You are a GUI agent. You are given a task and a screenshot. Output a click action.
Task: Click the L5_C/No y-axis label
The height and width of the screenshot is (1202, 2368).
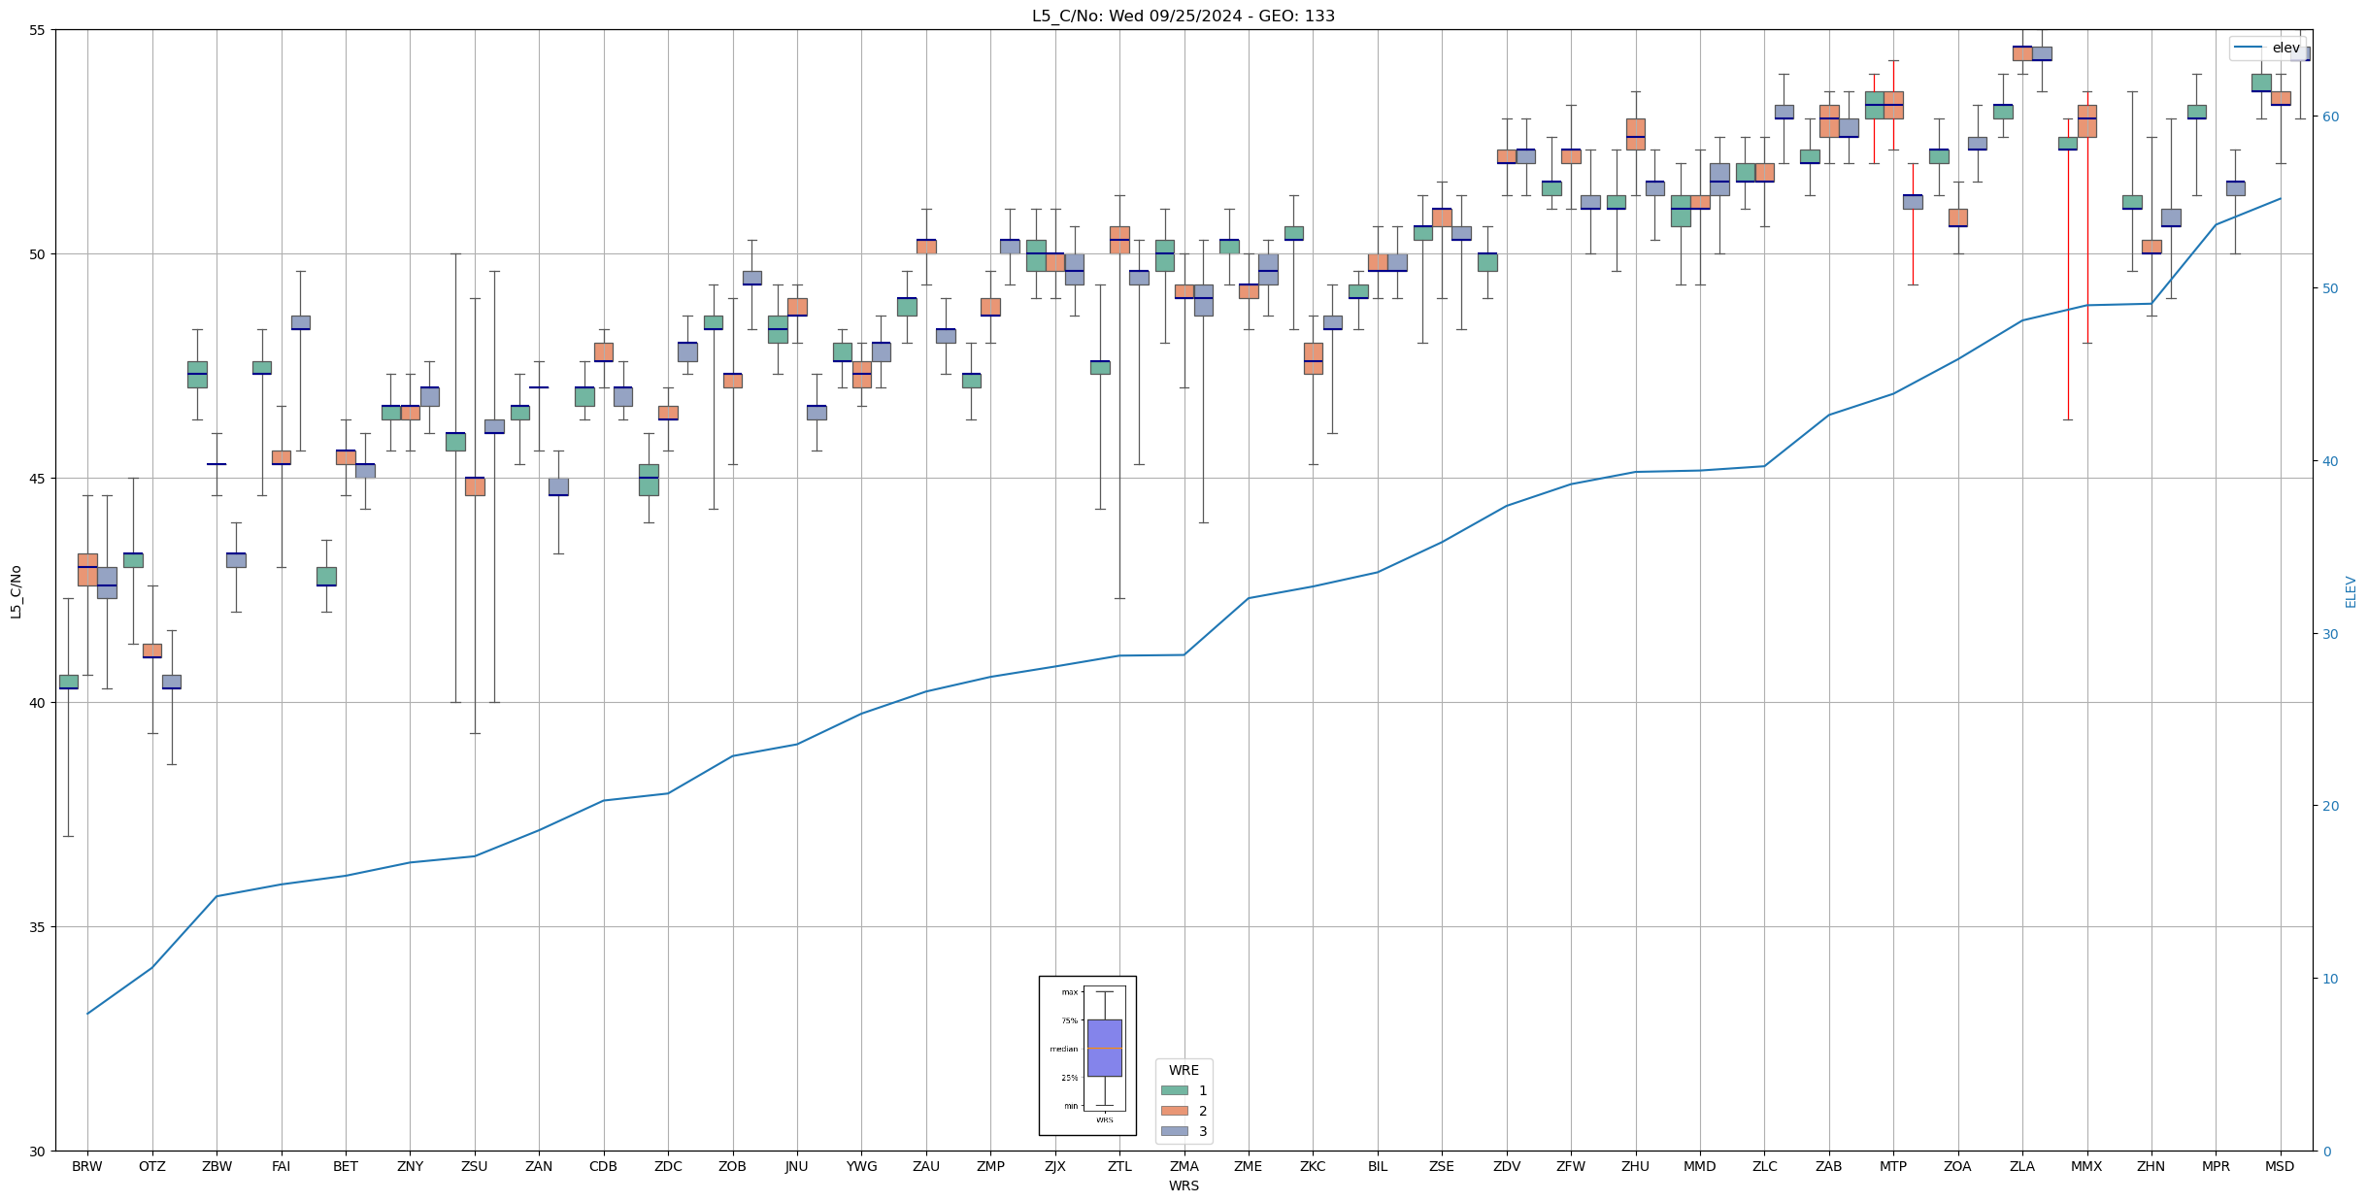pyautogui.click(x=16, y=591)
